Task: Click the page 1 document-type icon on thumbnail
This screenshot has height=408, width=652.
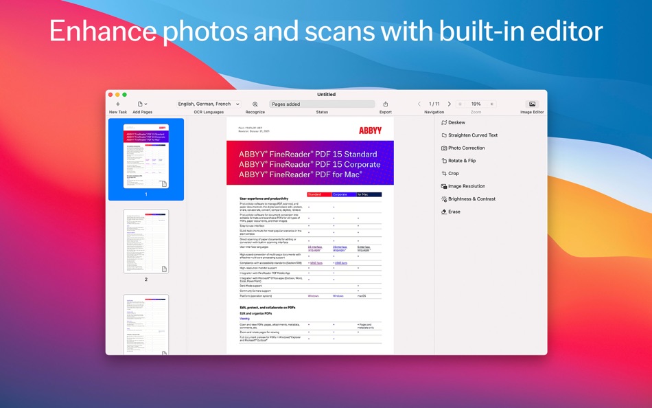Action: pyautogui.click(x=164, y=184)
